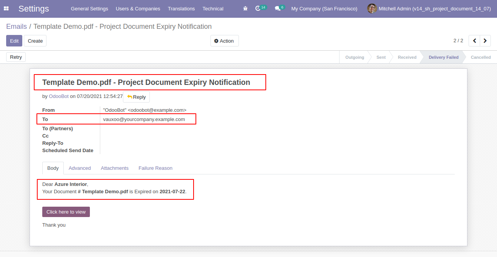Screen dimensions: 497x257
Task: Click the Edit button
Action: click(x=14, y=41)
